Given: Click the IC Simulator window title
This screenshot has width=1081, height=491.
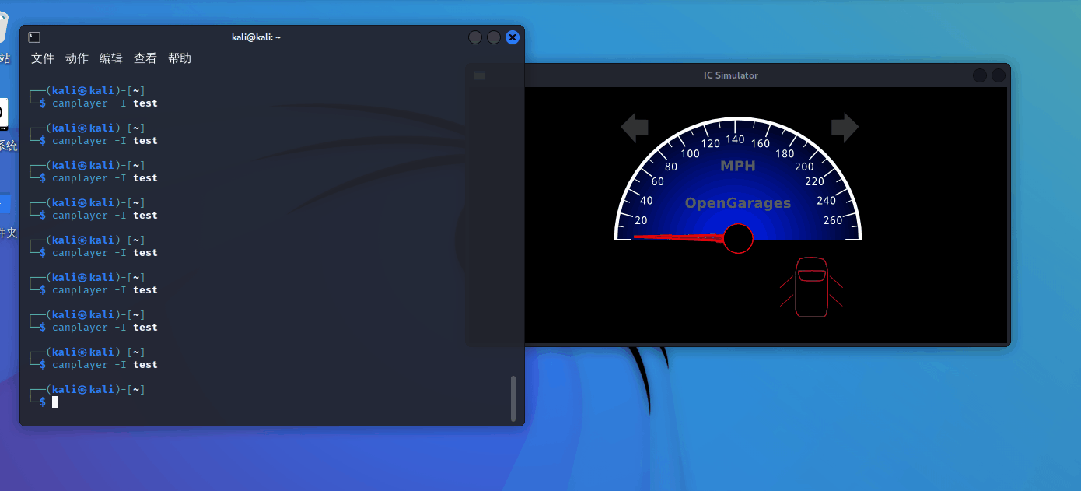Looking at the screenshot, I should pos(730,75).
